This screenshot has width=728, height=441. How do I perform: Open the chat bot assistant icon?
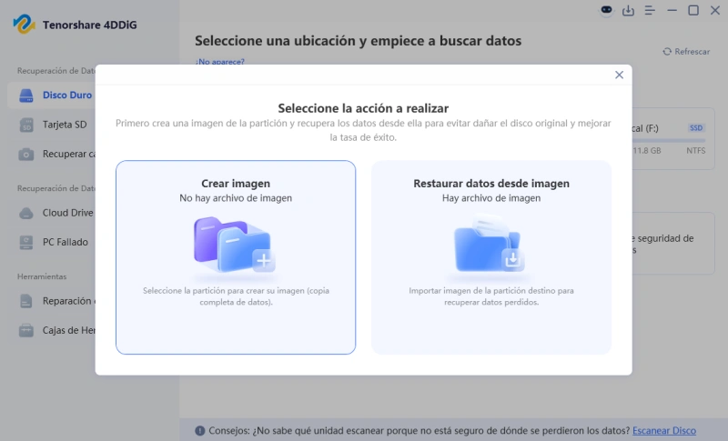606,10
